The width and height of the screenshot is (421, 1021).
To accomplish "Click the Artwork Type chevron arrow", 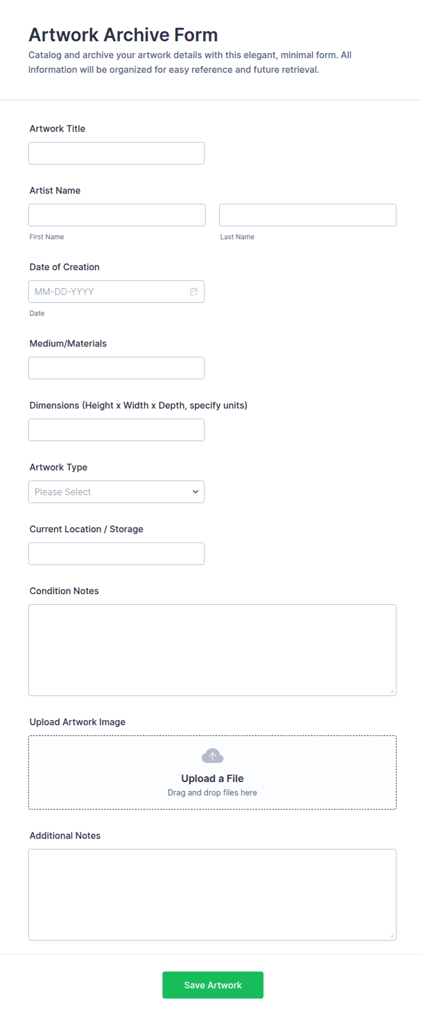I will coord(196,492).
